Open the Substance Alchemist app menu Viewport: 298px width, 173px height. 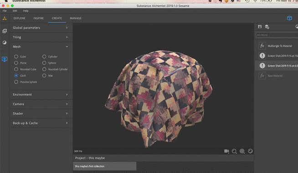coord(29,1)
